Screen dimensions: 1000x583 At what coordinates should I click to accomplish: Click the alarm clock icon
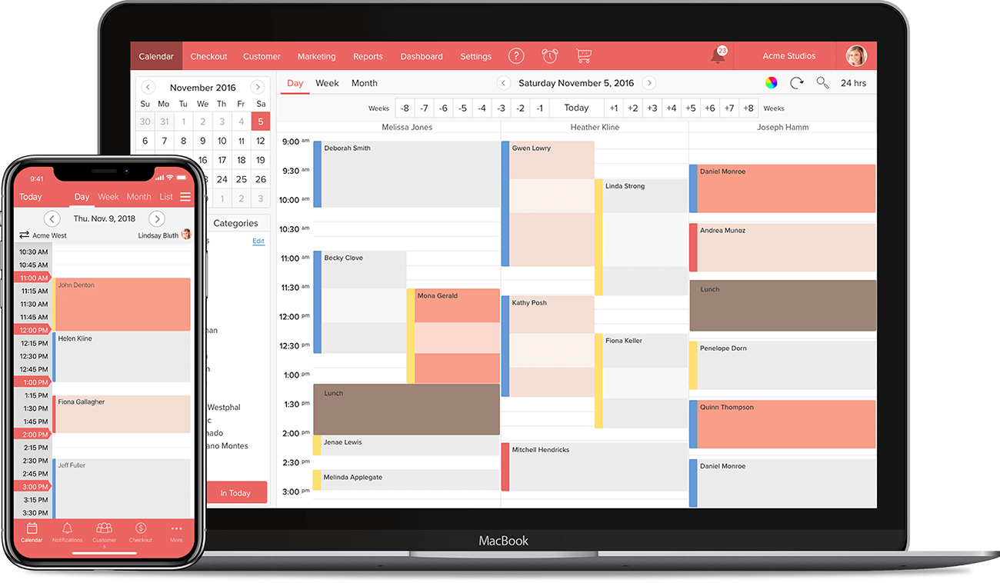pyautogui.click(x=550, y=56)
